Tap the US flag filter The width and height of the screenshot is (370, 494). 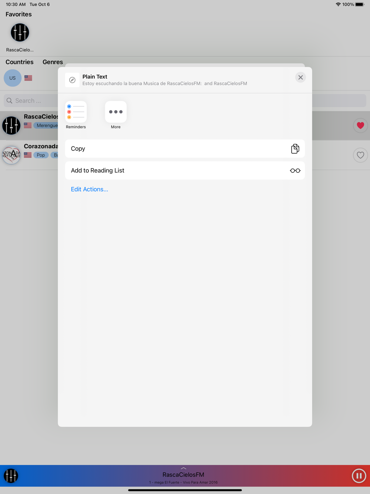pyautogui.click(x=28, y=78)
